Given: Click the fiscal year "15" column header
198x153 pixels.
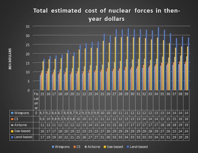Looking at the screenshot, I should coord(42,94).
